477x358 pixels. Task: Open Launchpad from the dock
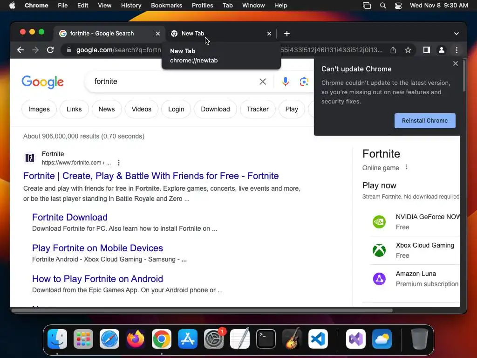point(83,339)
